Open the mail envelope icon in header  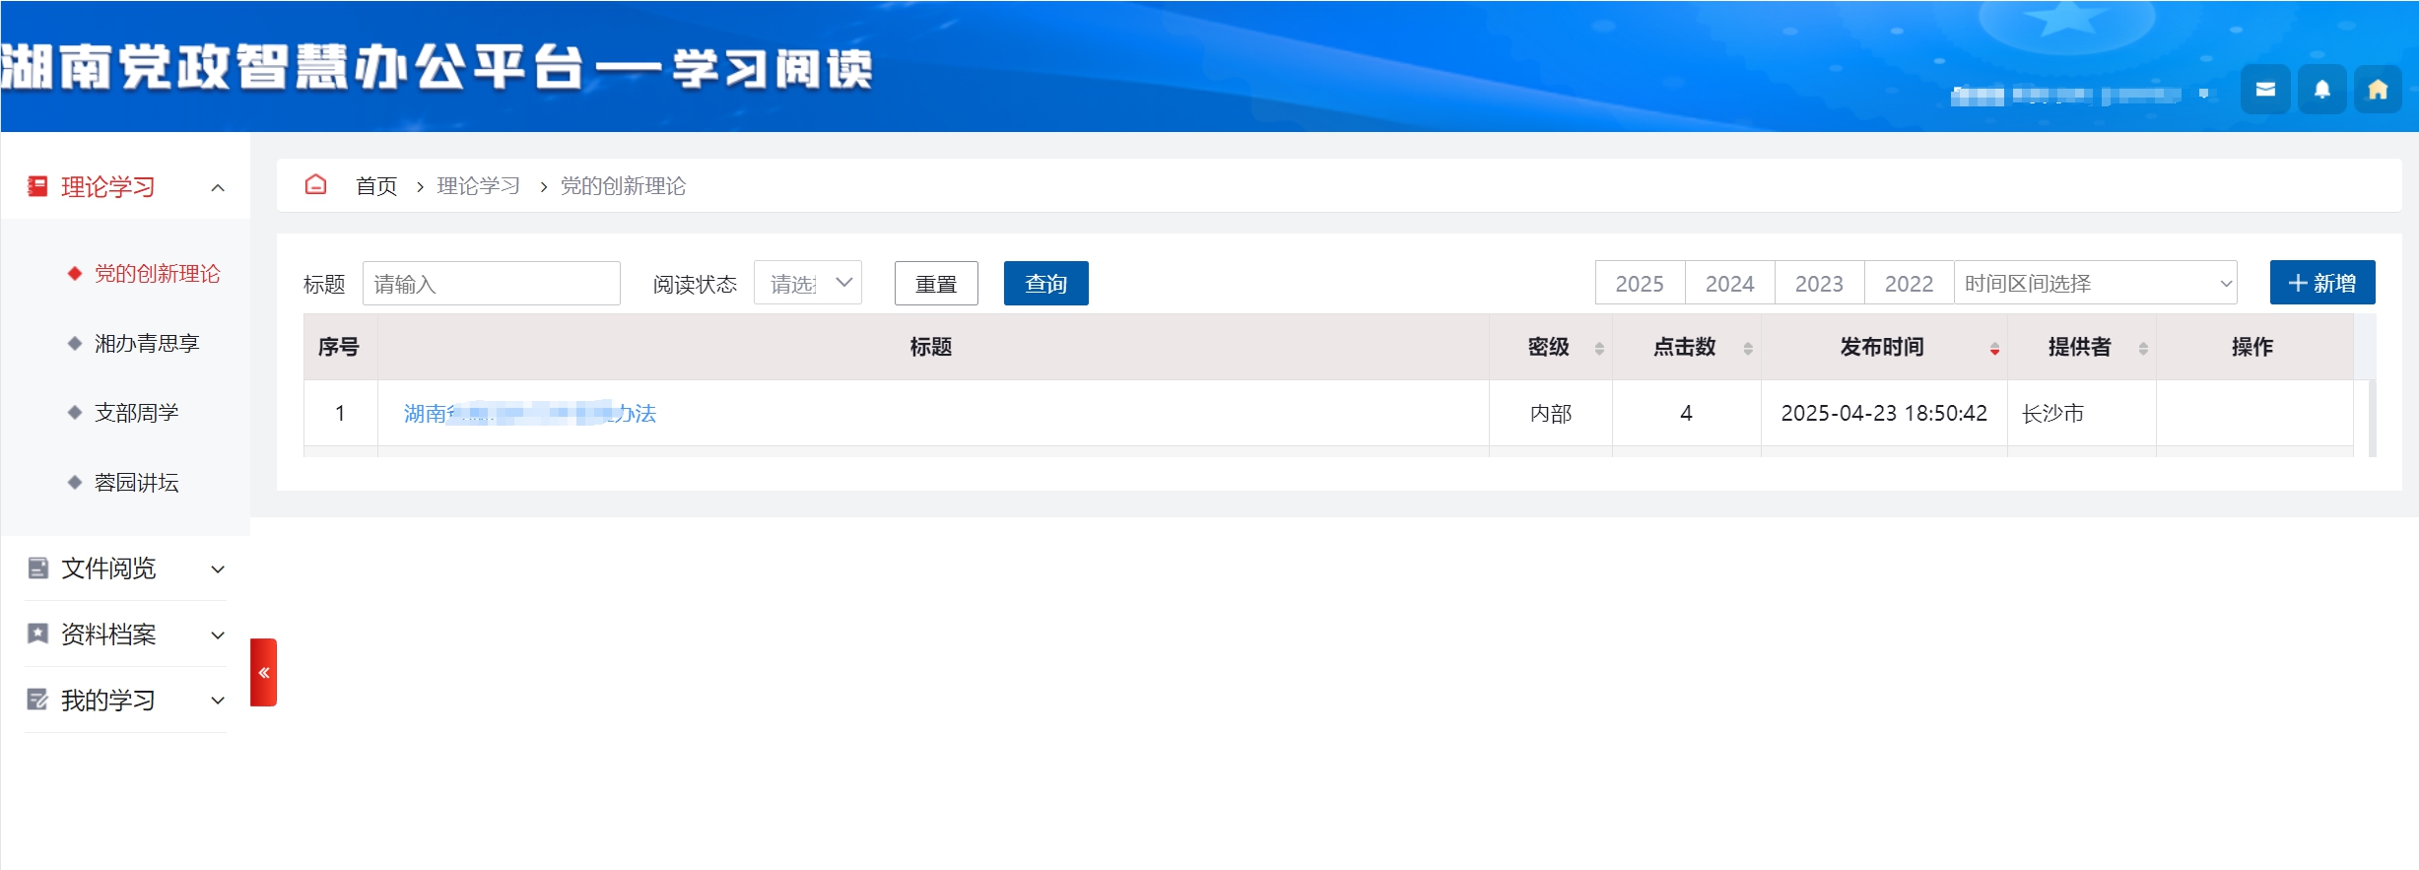click(2264, 90)
